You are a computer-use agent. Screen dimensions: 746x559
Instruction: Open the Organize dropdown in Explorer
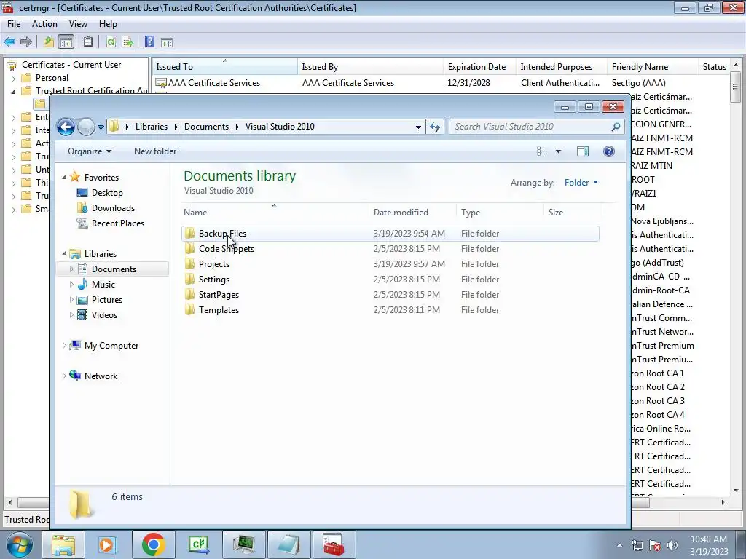90,151
